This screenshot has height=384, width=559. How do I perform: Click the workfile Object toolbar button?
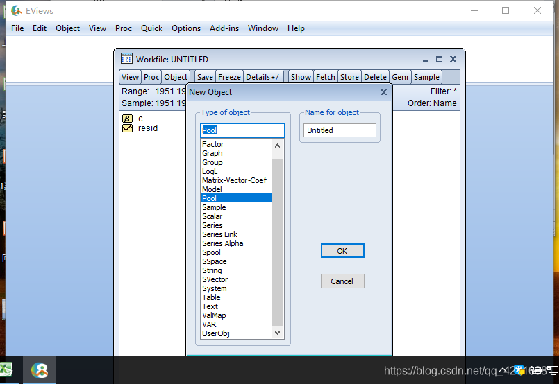coord(176,77)
